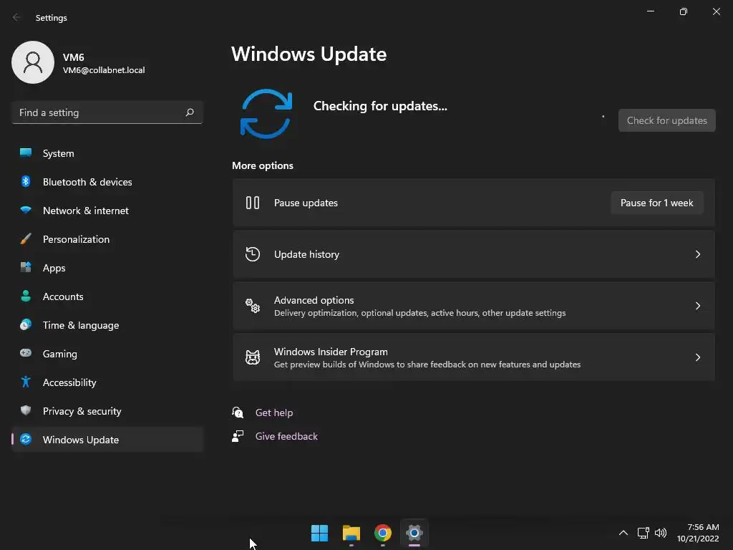Select Gaming category
This screenshot has height=550, width=733.
[107, 354]
